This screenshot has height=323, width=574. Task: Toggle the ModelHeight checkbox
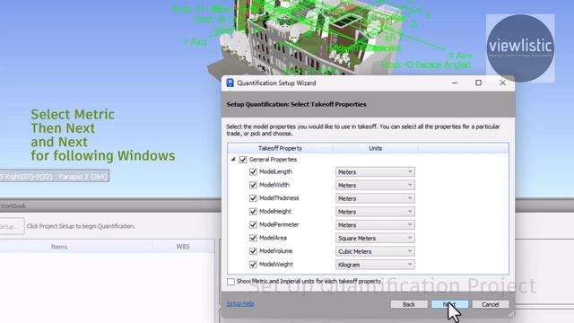pyautogui.click(x=253, y=212)
